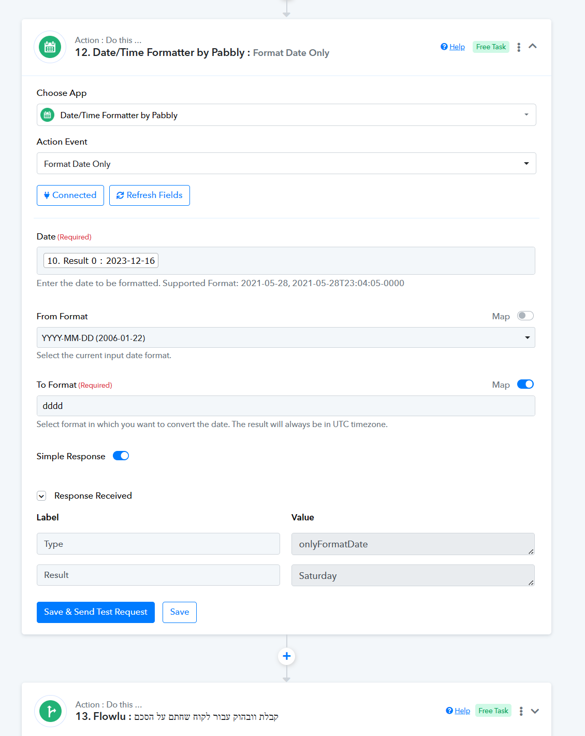Screen dimensions: 585x736
Task: Open the Action Event dropdown
Action: 286,164
